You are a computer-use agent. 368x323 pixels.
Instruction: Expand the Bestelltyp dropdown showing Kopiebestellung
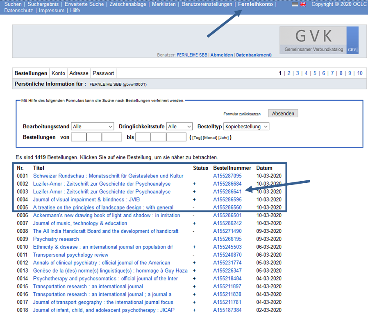[x=246, y=126]
